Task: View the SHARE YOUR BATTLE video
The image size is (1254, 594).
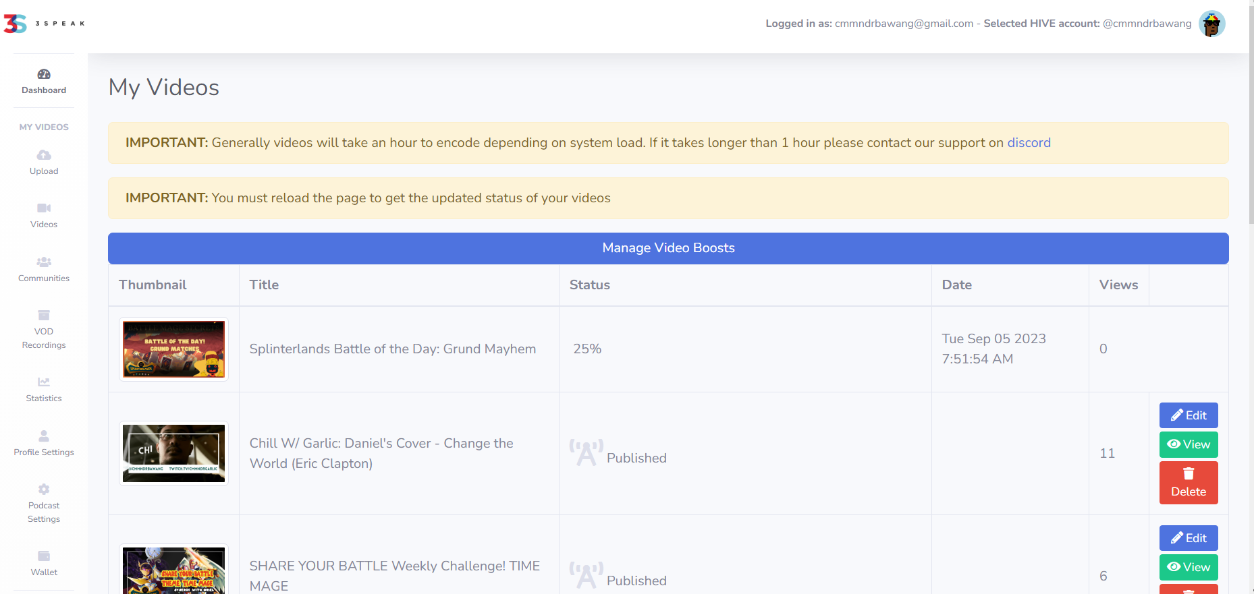Action: pos(1189,567)
